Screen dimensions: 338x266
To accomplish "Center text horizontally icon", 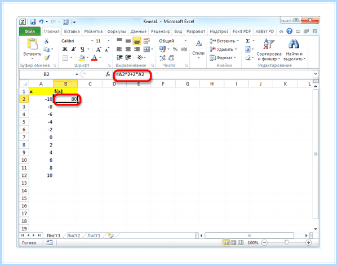I will (x=128, y=49).
